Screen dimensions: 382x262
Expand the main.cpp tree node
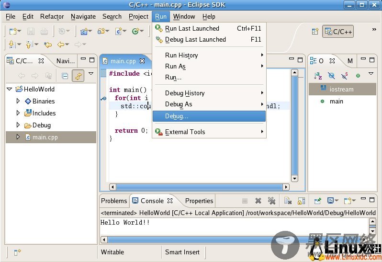tap(18, 137)
